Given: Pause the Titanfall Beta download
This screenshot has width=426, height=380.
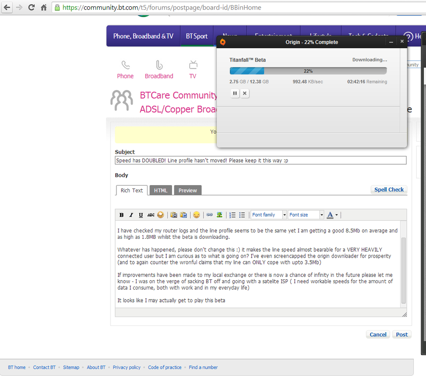Looking at the screenshot, I should (235, 93).
